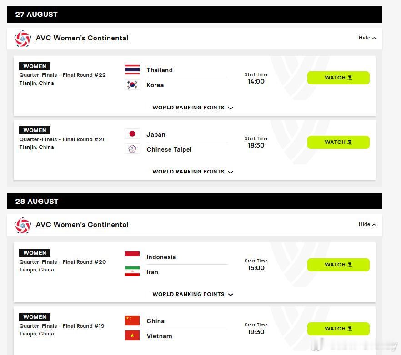Click the AVC logo under 28 August
The width and height of the screenshot is (401, 355).
coord(23,225)
